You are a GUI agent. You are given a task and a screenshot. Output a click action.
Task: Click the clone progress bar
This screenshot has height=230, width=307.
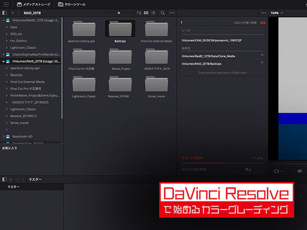tap(222, 163)
